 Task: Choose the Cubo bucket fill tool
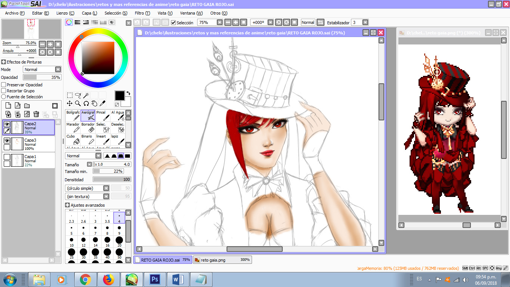(73, 139)
